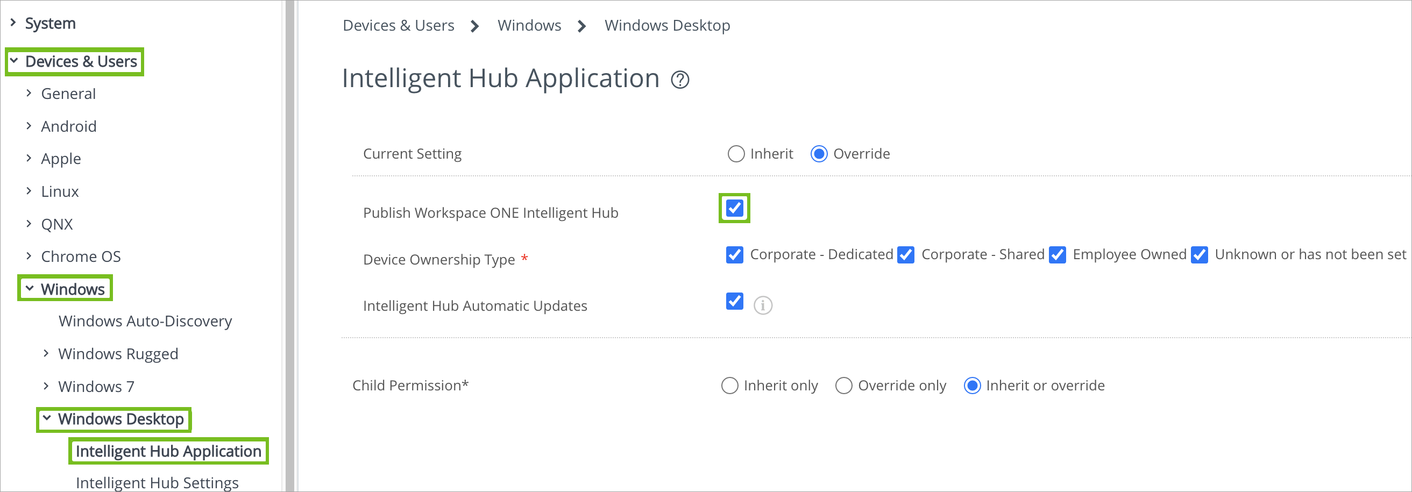Screen dimensions: 1412x492
Task: Collapse the Devices & Users chevron
Action: pyautogui.click(x=14, y=61)
